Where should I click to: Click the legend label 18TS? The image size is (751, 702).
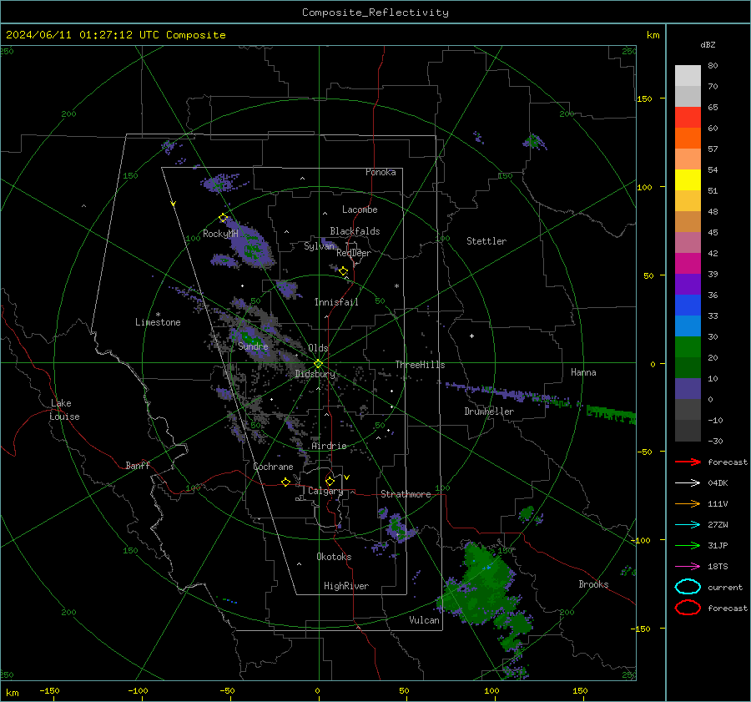718,567
